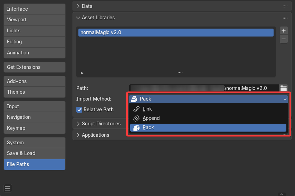Click the Append paperclip icon in dropdown
Viewport: 295px width, 196px height.
pyautogui.click(x=136, y=118)
